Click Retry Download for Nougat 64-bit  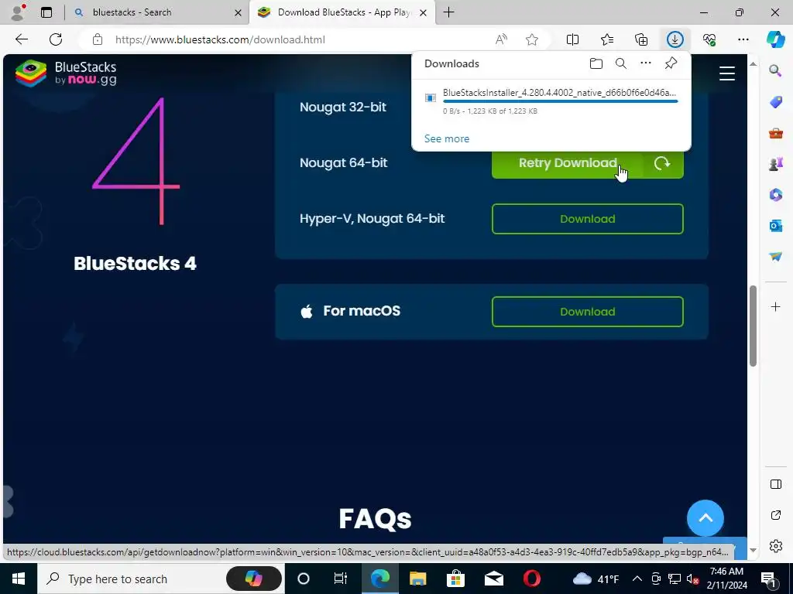pos(587,163)
